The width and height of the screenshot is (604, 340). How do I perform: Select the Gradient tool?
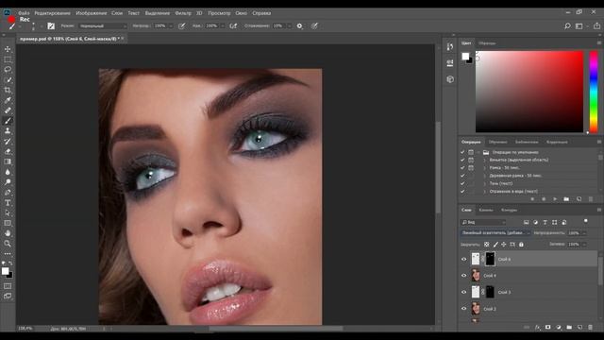(8, 161)
